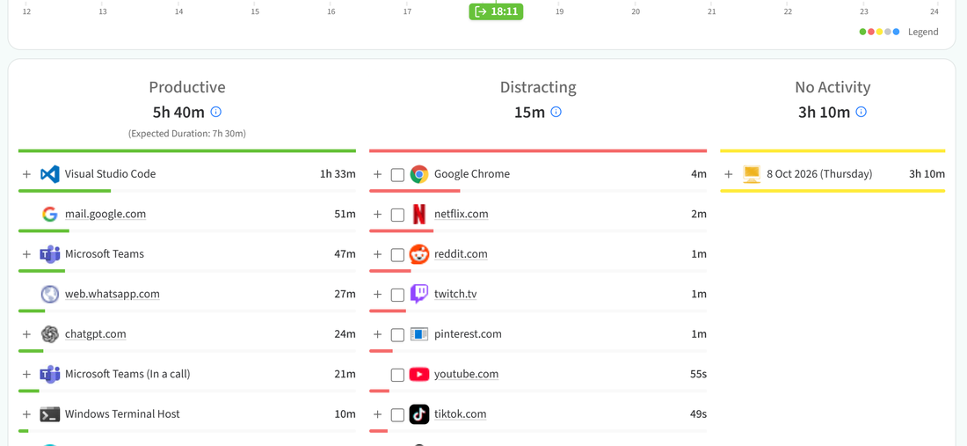Open the reddit.com link
This screenshot has height=446, width=967.
point(461,254)
